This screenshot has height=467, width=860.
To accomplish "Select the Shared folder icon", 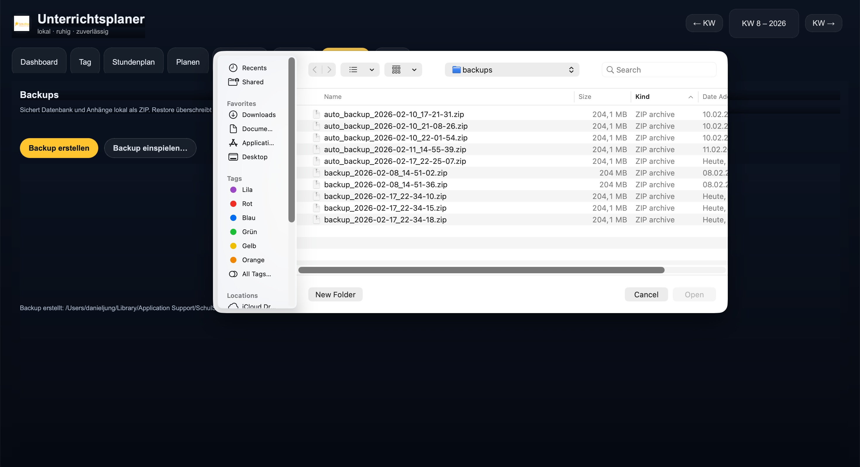I will click(233, 82).
